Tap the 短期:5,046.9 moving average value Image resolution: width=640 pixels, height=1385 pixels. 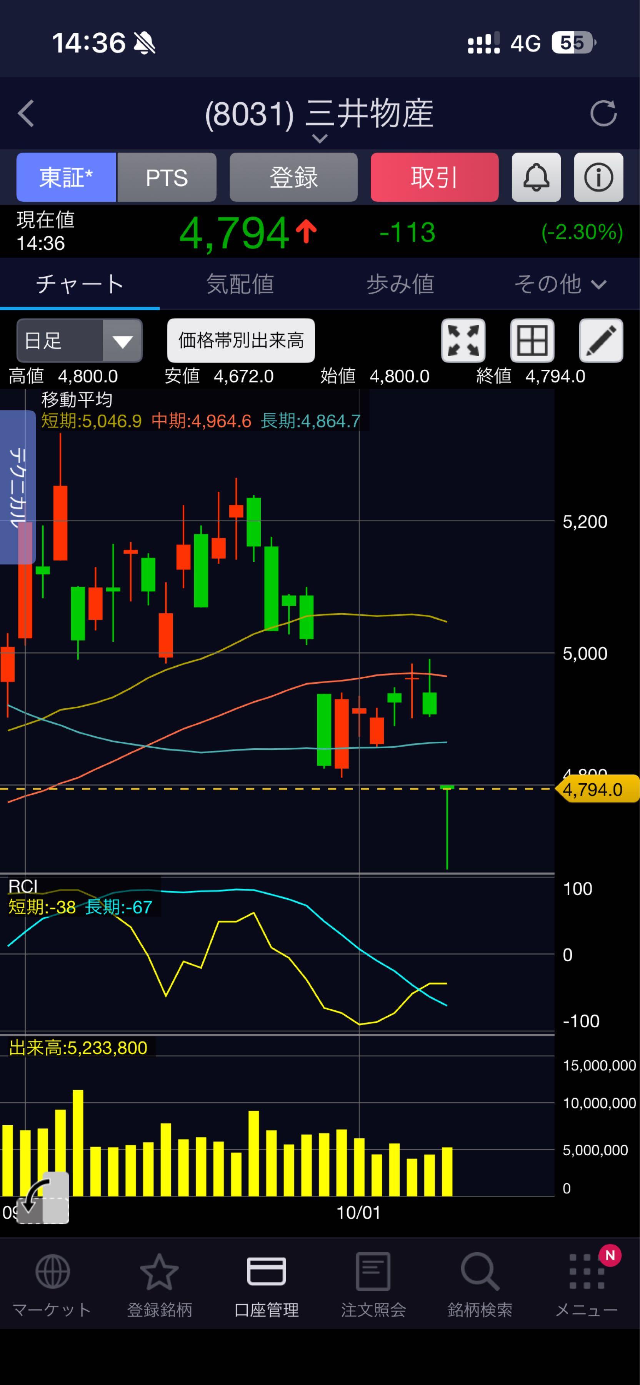[92, 421]
